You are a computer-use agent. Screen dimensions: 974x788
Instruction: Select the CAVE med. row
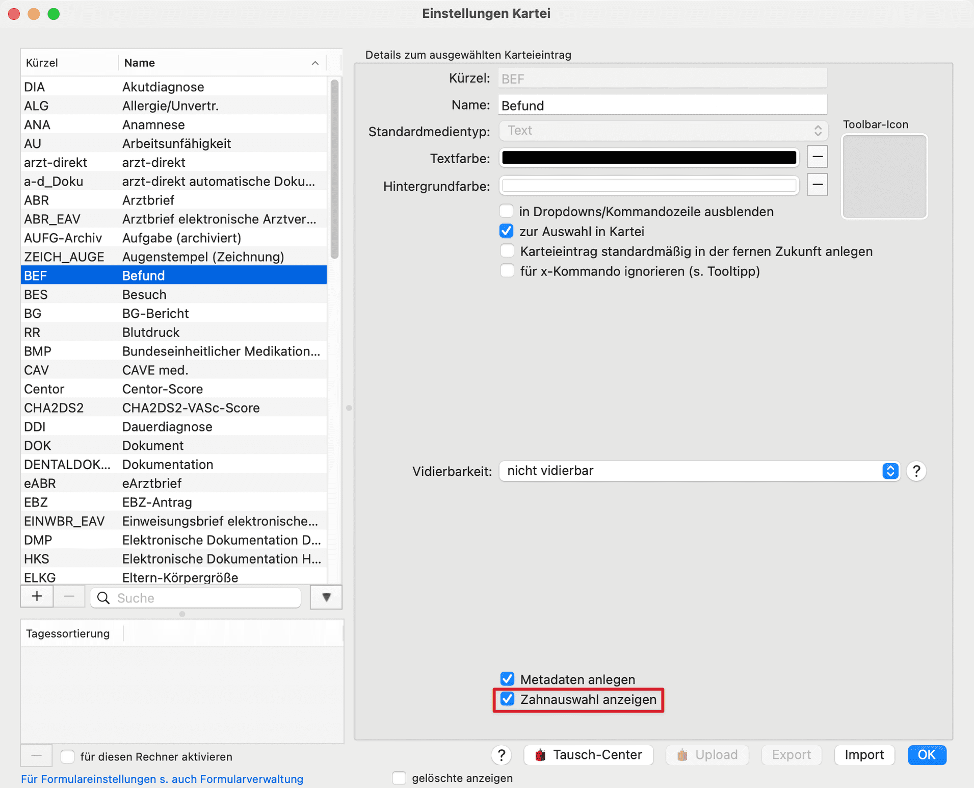[173, 370]
